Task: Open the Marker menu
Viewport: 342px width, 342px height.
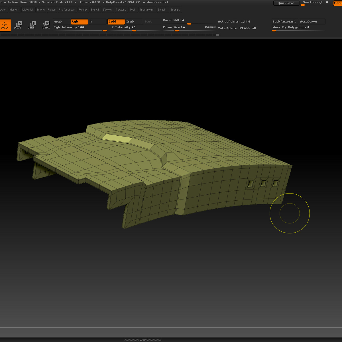Action: [14, 10]
